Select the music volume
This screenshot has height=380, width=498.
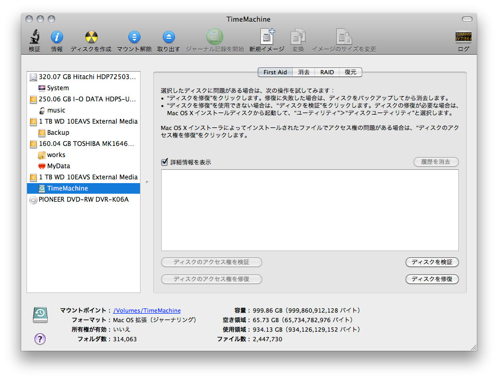click(x=83, y=110)
